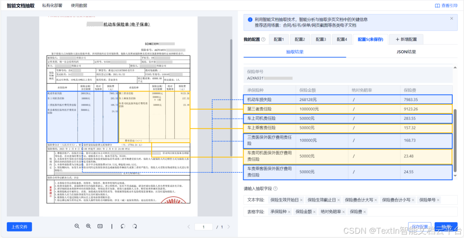Switch to 配置3 tab
Viewport: 464px width, 238px height.
[321, 40]
